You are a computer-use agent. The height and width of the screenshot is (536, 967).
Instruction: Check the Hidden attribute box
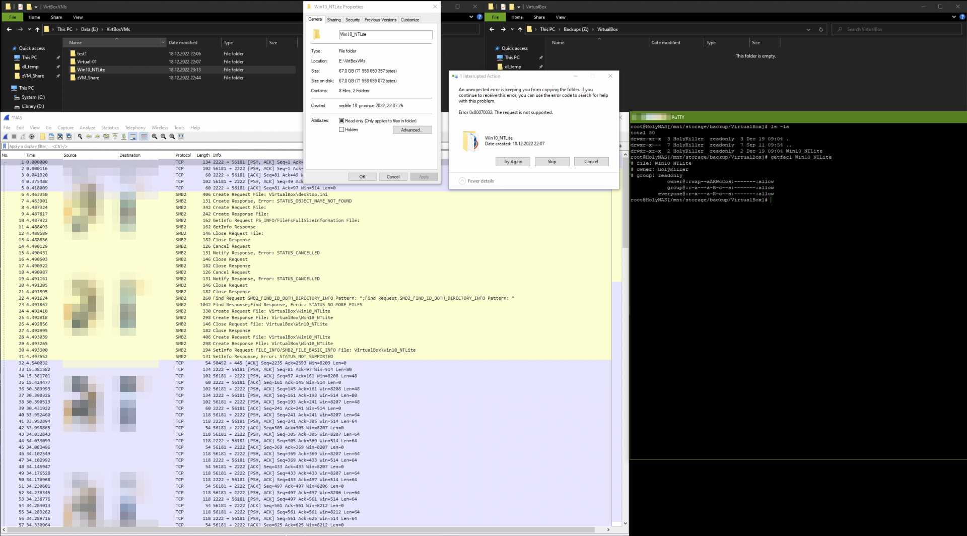(341, 129)
